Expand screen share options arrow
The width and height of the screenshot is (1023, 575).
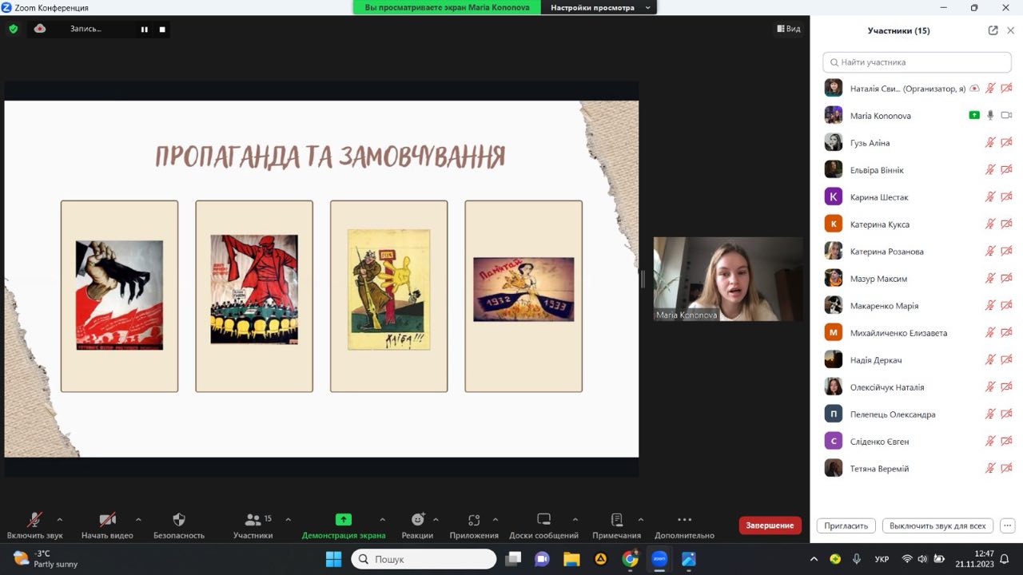382,519
